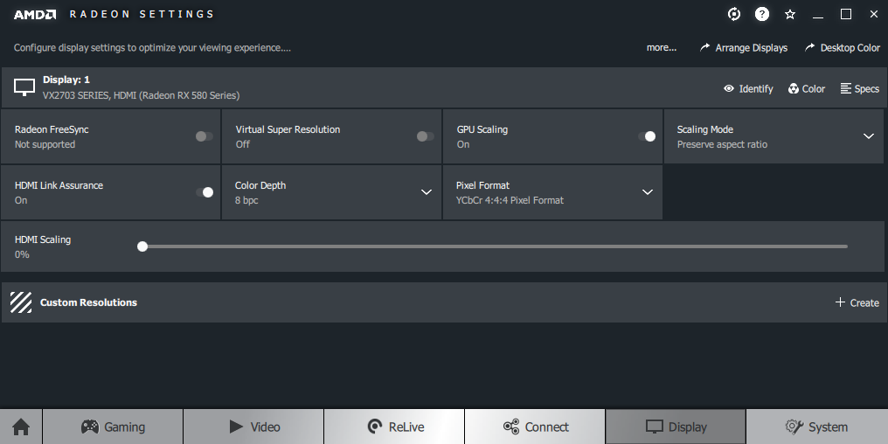Image resolution: width=888 pixels, height=444 pixels.
Task: Click the Identify eye icon
Action: point(729,88)
